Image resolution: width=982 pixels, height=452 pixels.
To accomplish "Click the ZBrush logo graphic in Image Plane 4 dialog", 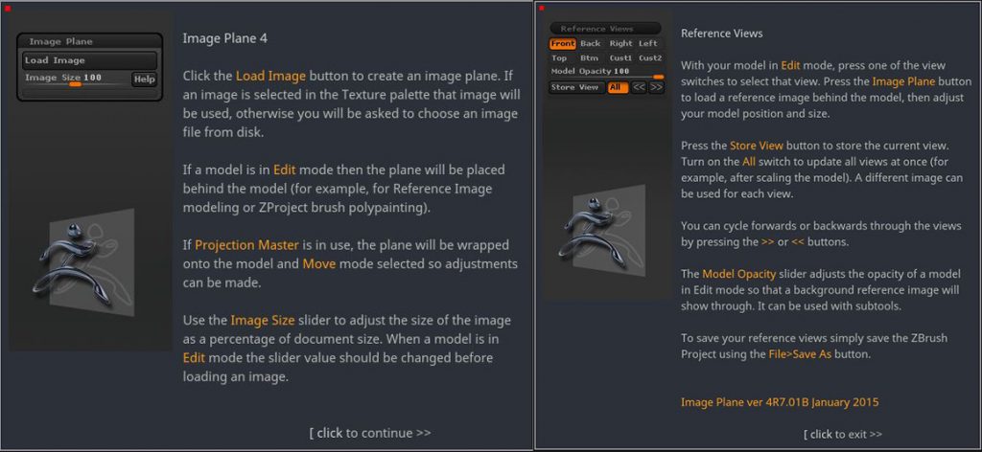I will click(x=85, y=263).
